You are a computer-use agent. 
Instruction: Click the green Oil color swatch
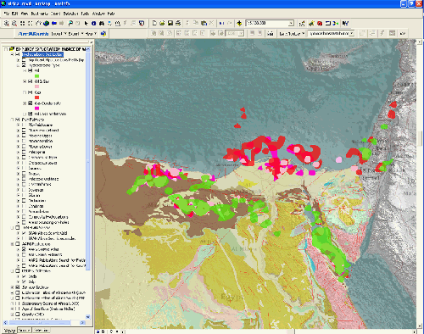36,76
